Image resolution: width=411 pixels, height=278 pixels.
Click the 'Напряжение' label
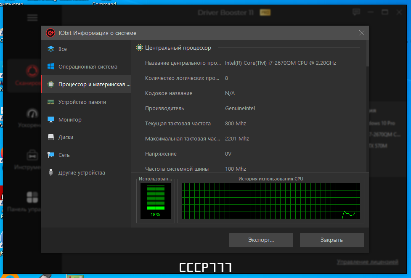tap(161, 154)
